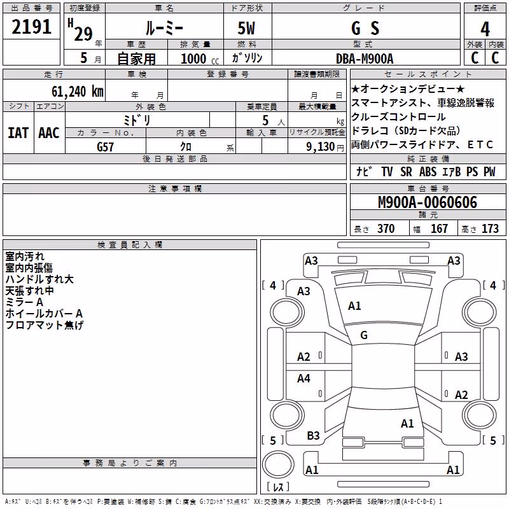
Task: Click the 両側パワースライドドア、ETC line
Action: tap(422, 144)
